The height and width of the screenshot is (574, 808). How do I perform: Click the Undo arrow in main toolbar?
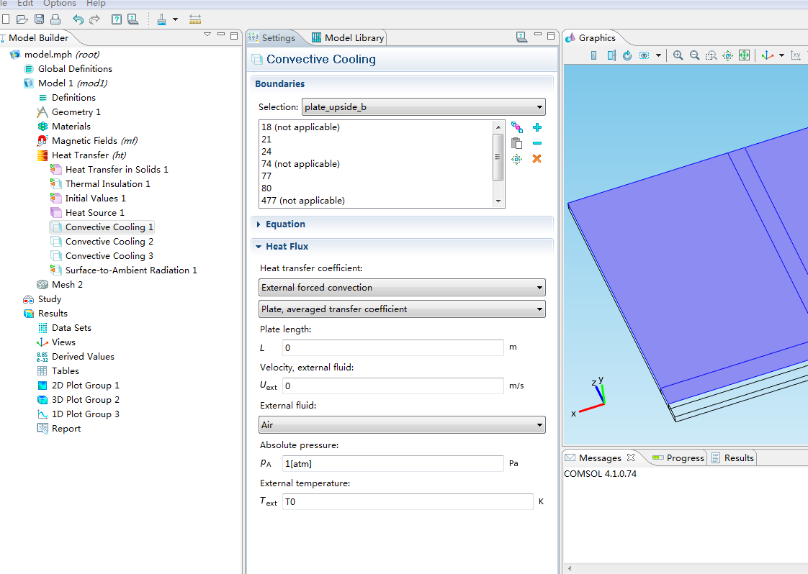click(78, 19)
